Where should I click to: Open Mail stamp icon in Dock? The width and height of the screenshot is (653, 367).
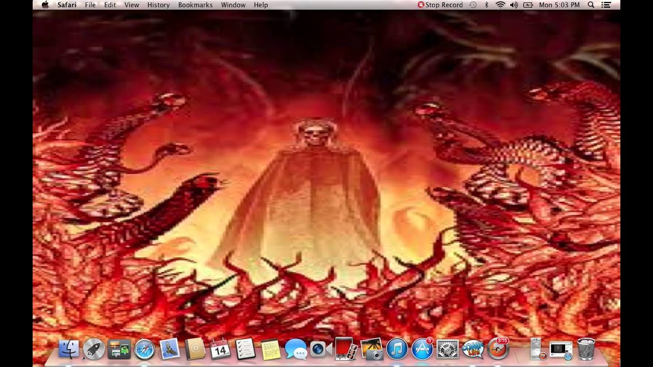click(x=169, y=349)
